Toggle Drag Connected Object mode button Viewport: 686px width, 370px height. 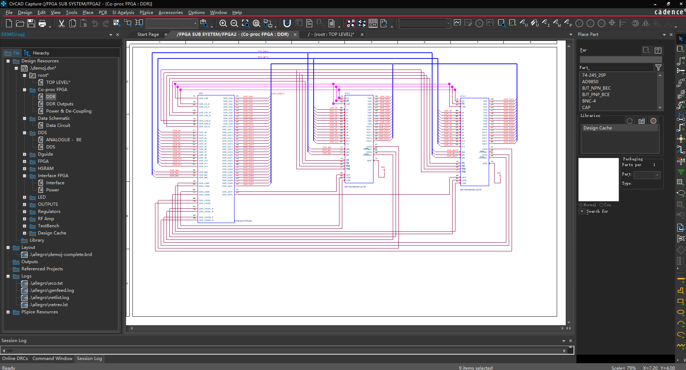point(139,23)
